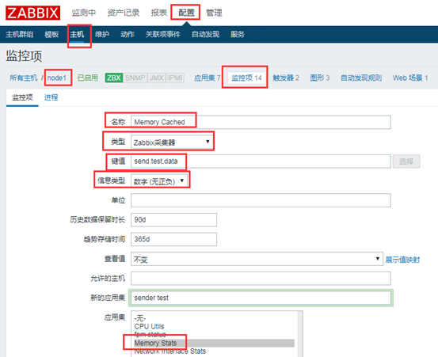This screenshot has width=438, height=357.
Task: Open the 配置 top menu
Action: tap(186, 13)
